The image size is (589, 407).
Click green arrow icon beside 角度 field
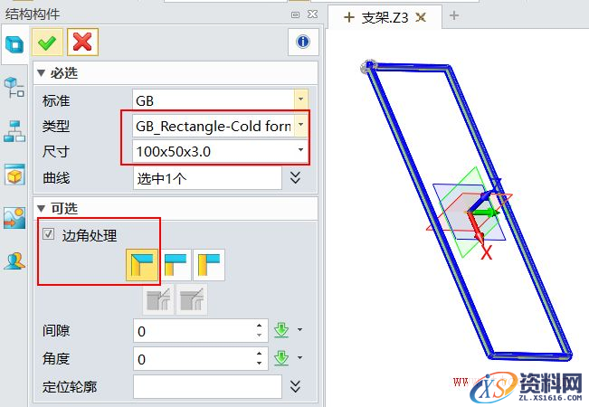point(281,358)
